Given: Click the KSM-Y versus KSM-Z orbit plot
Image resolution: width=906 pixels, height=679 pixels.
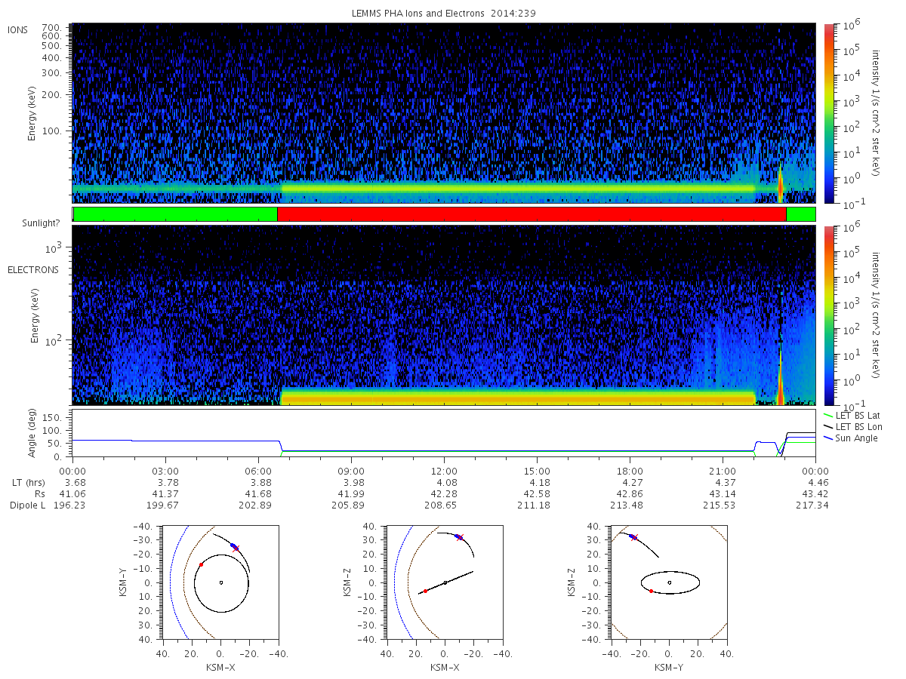Looking at the screenshot, I should (669, 582).
